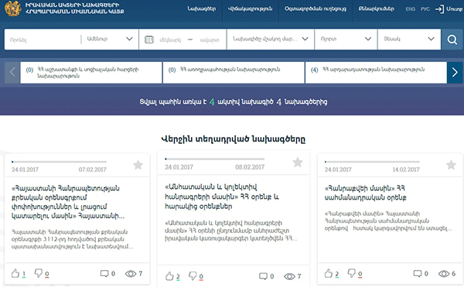
Task: Open the Քննարկումներ menu item
Action: point(376,9)
